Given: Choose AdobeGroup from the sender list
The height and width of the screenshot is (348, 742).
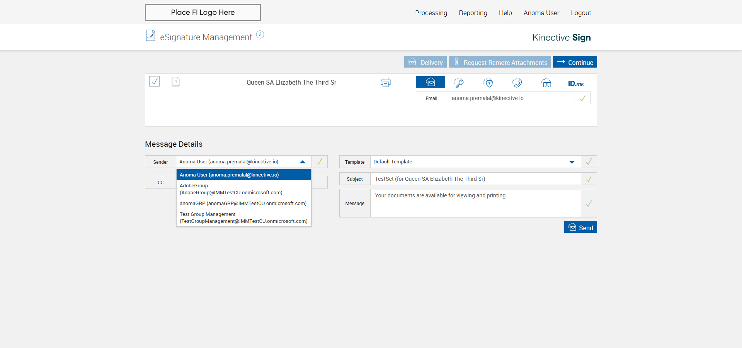Looking at the screenshot, I should pos(231,189).
